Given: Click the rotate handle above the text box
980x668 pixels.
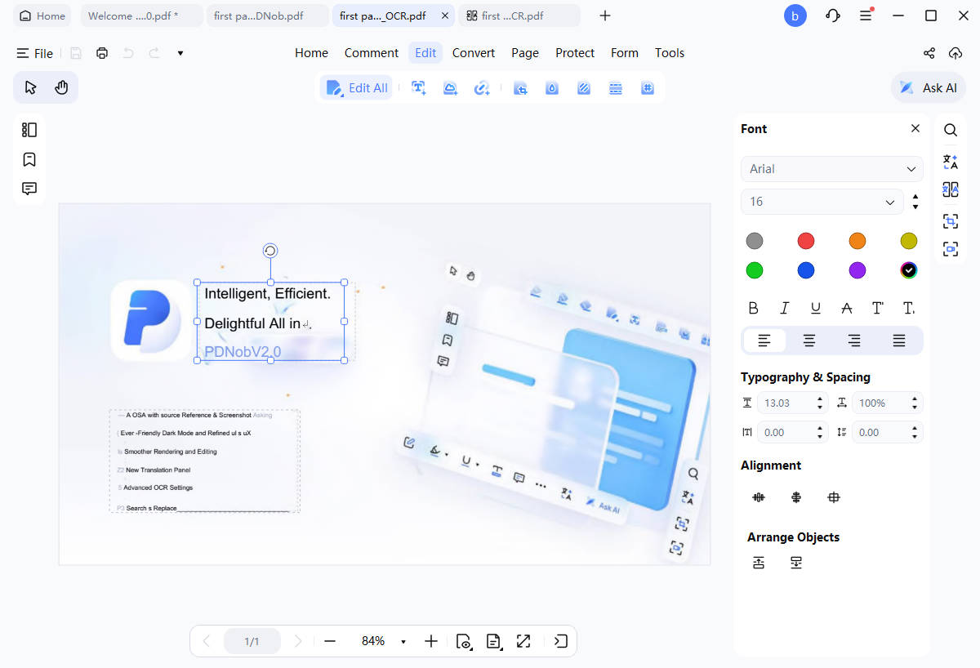Looking at the screenshot, I should [270, 251].
